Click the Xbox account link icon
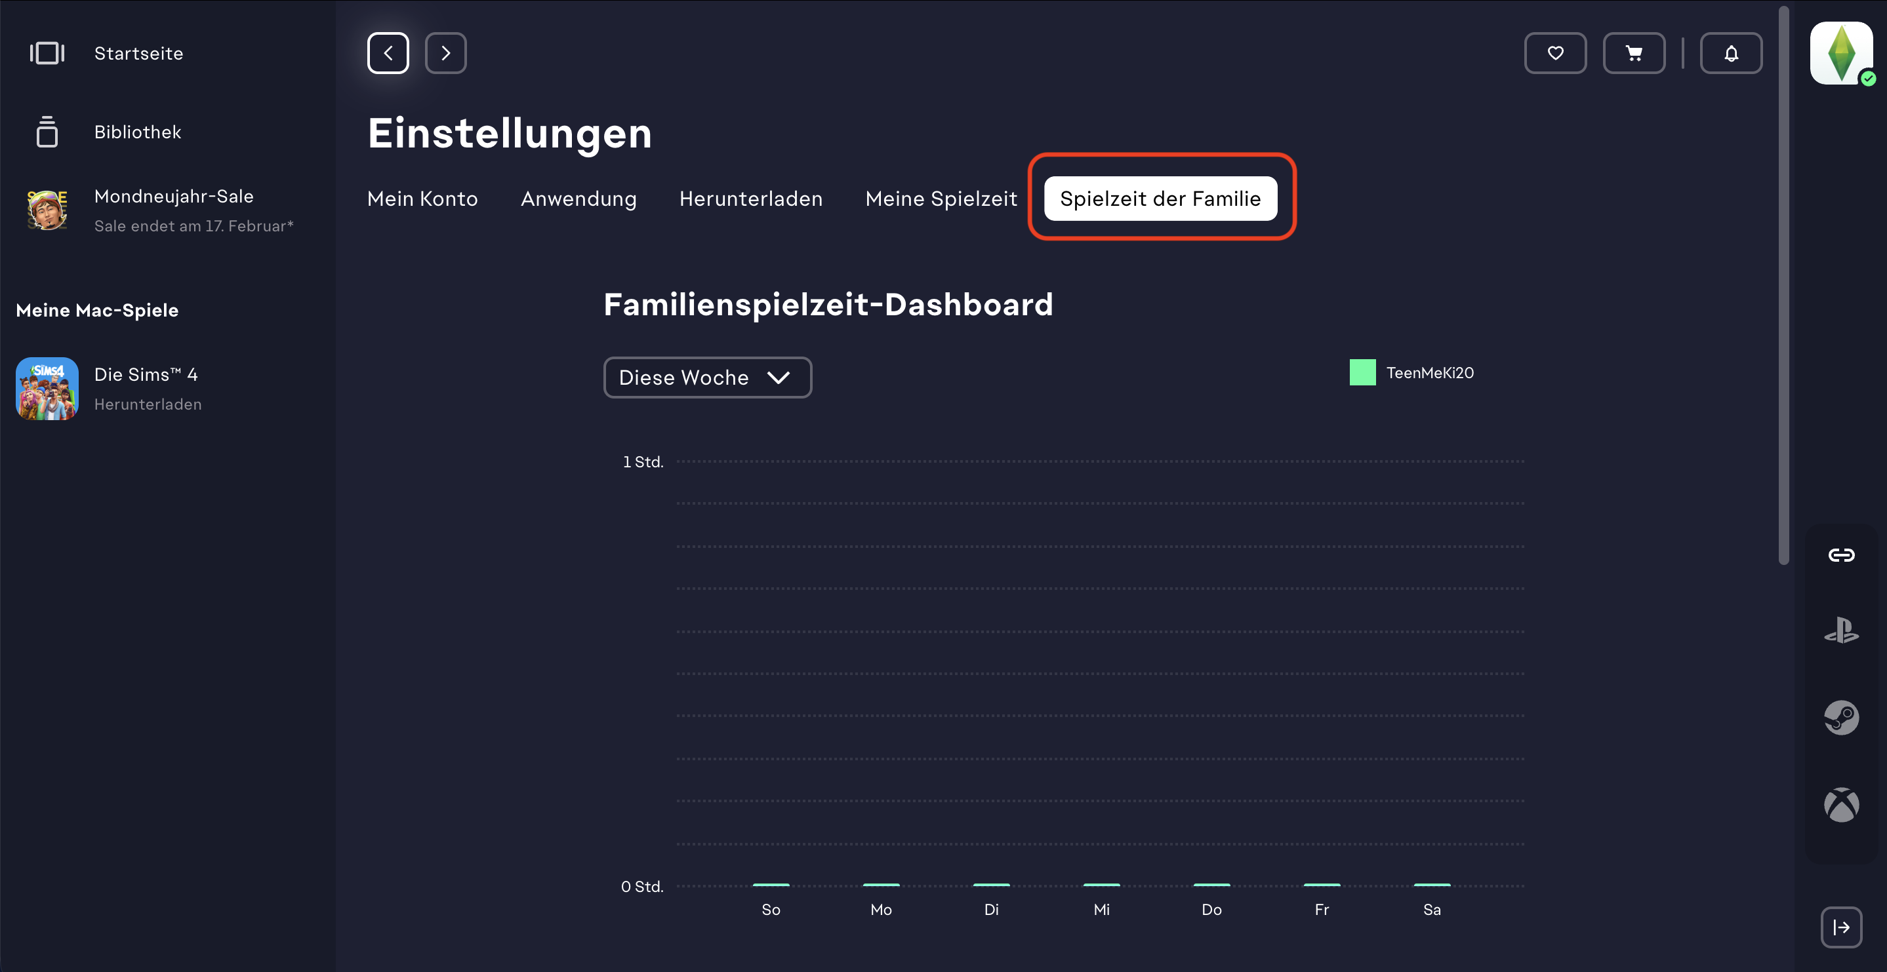This screenshot has height=972, width=1887. pos(1841,804)
